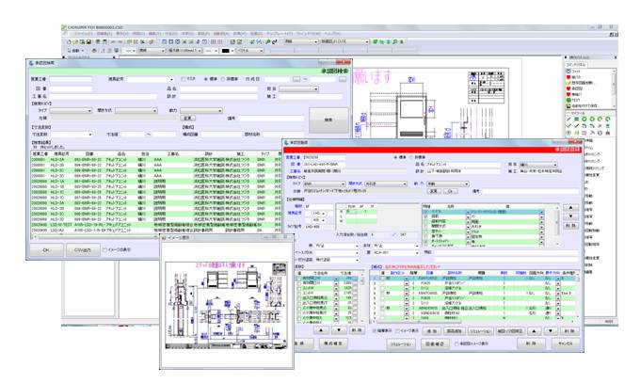Click the New file icon in CAD toolbar
The height and width of the screenshot is (383, 640).
coord(69,41)
